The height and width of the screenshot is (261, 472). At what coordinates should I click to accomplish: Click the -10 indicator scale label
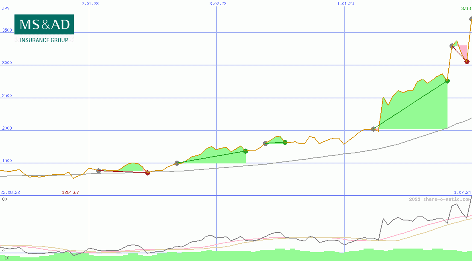coord(6,258)
